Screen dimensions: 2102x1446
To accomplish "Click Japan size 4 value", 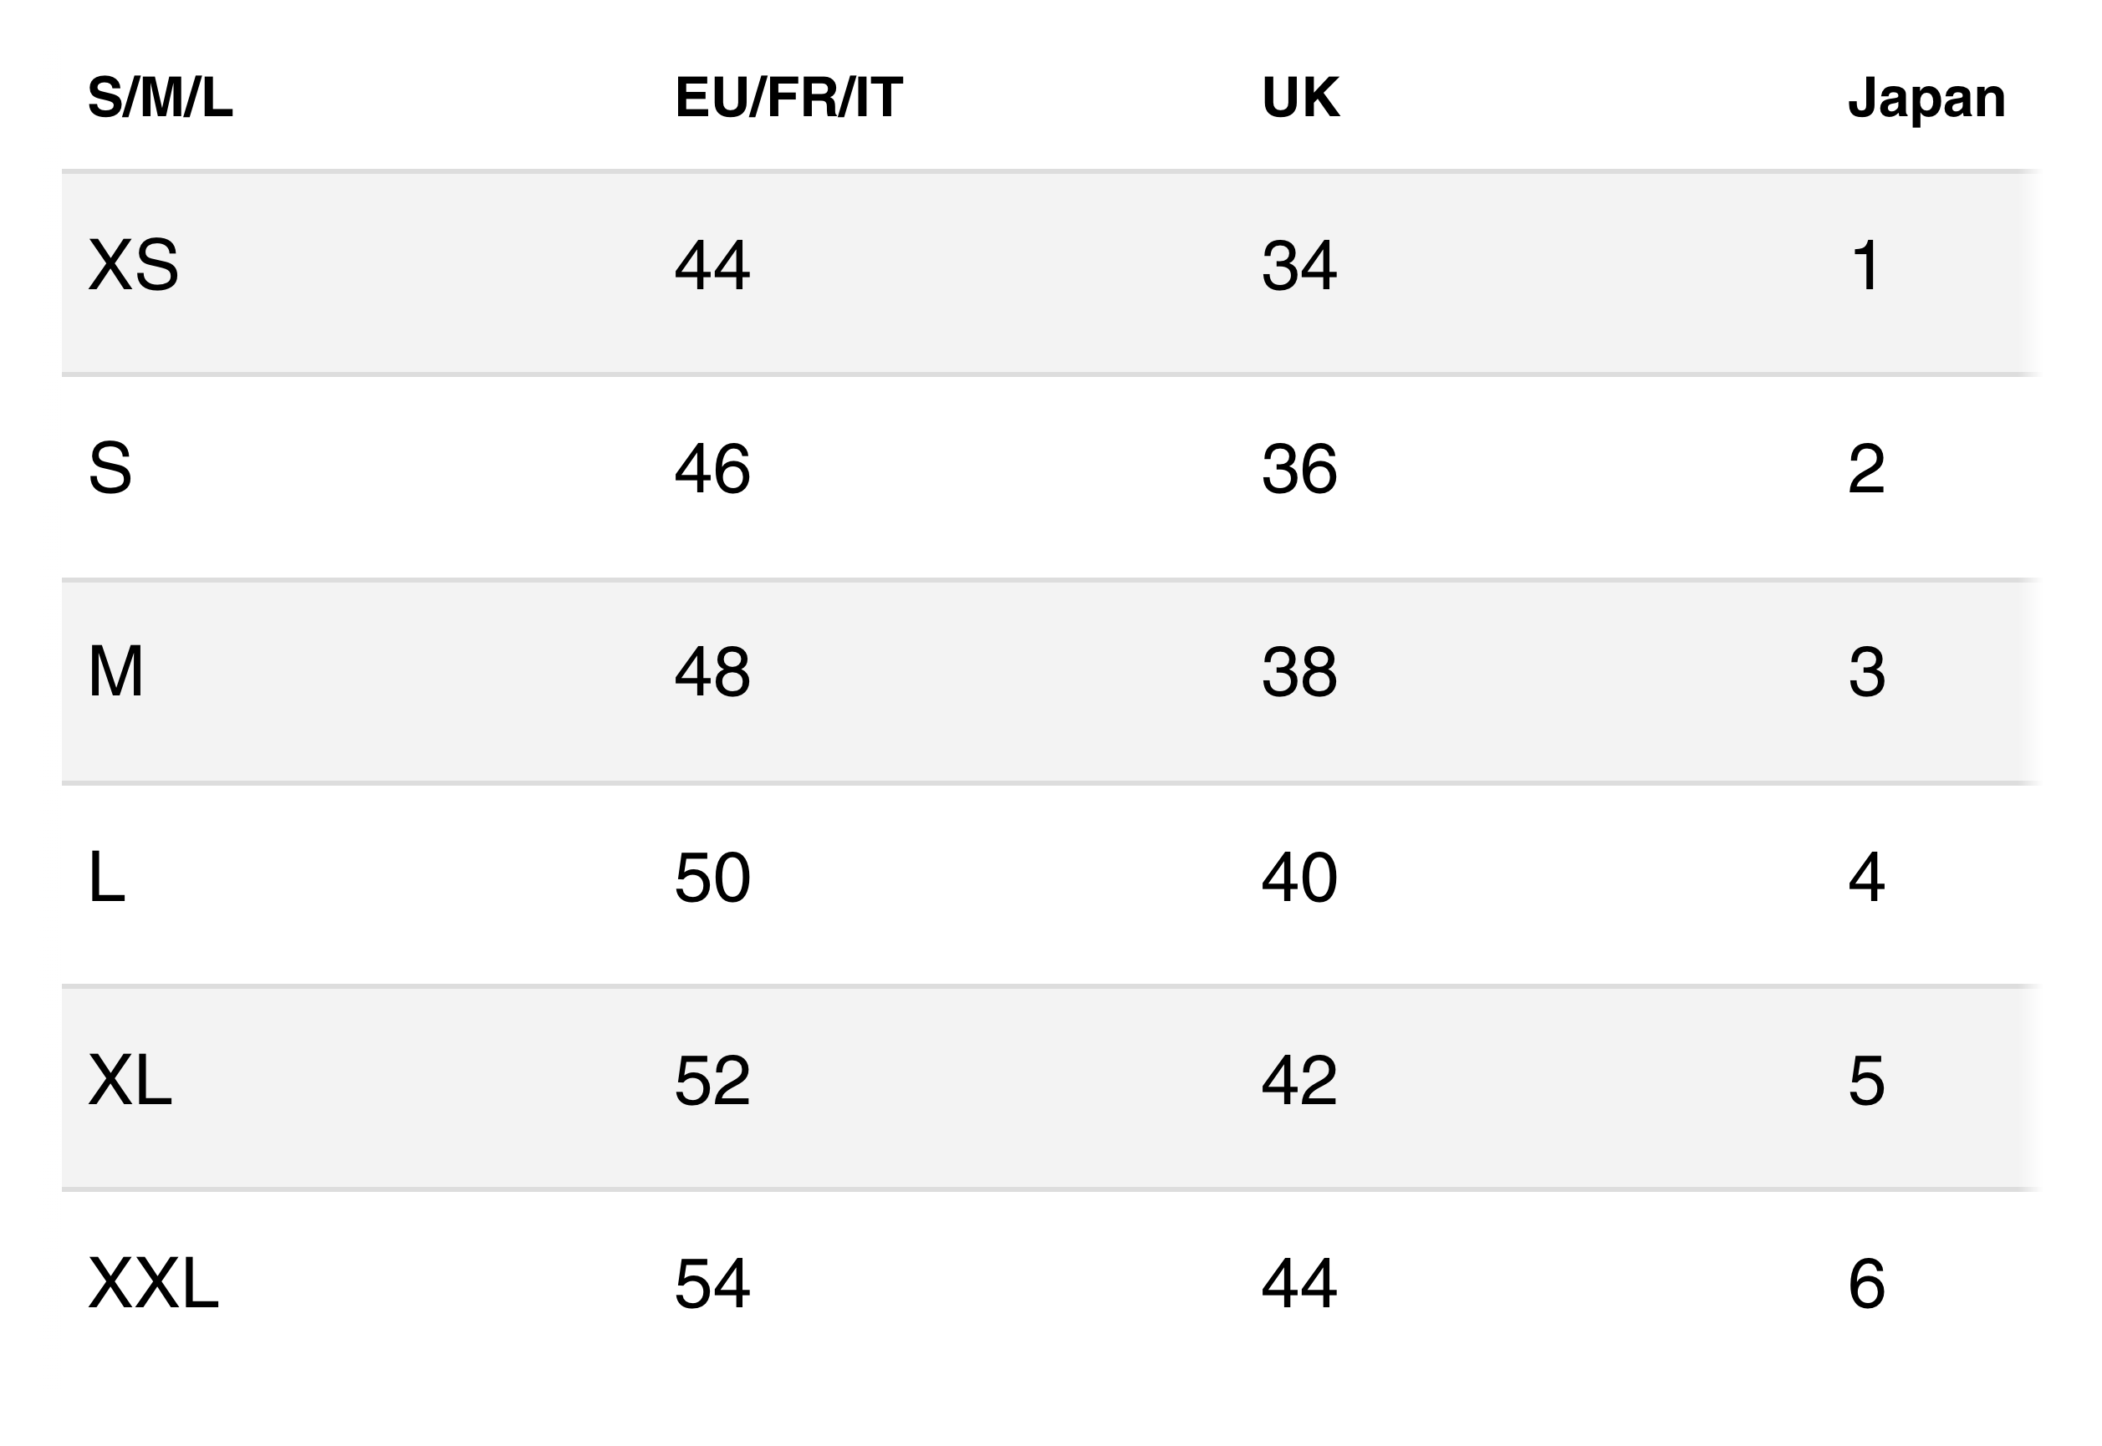I will pos(1866,877).
